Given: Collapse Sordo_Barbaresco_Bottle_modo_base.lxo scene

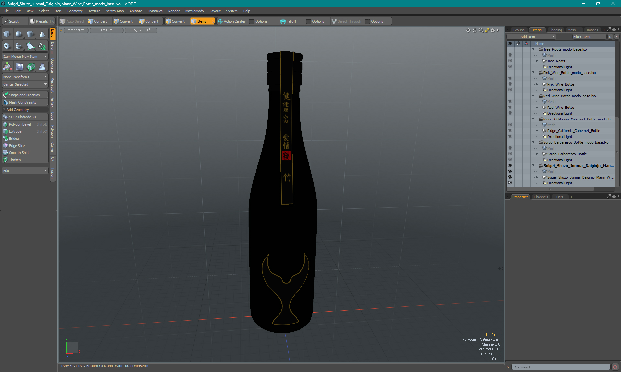Looking at the screenshot, I should (533, 142).
